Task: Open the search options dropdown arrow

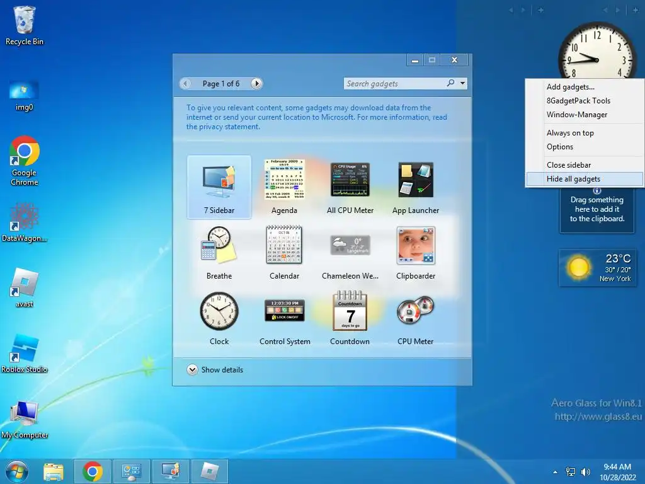Action: coord(463,83)
